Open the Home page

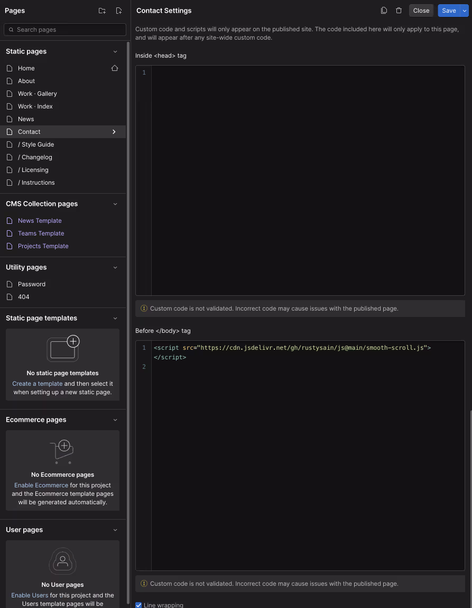tap(63, 68)
